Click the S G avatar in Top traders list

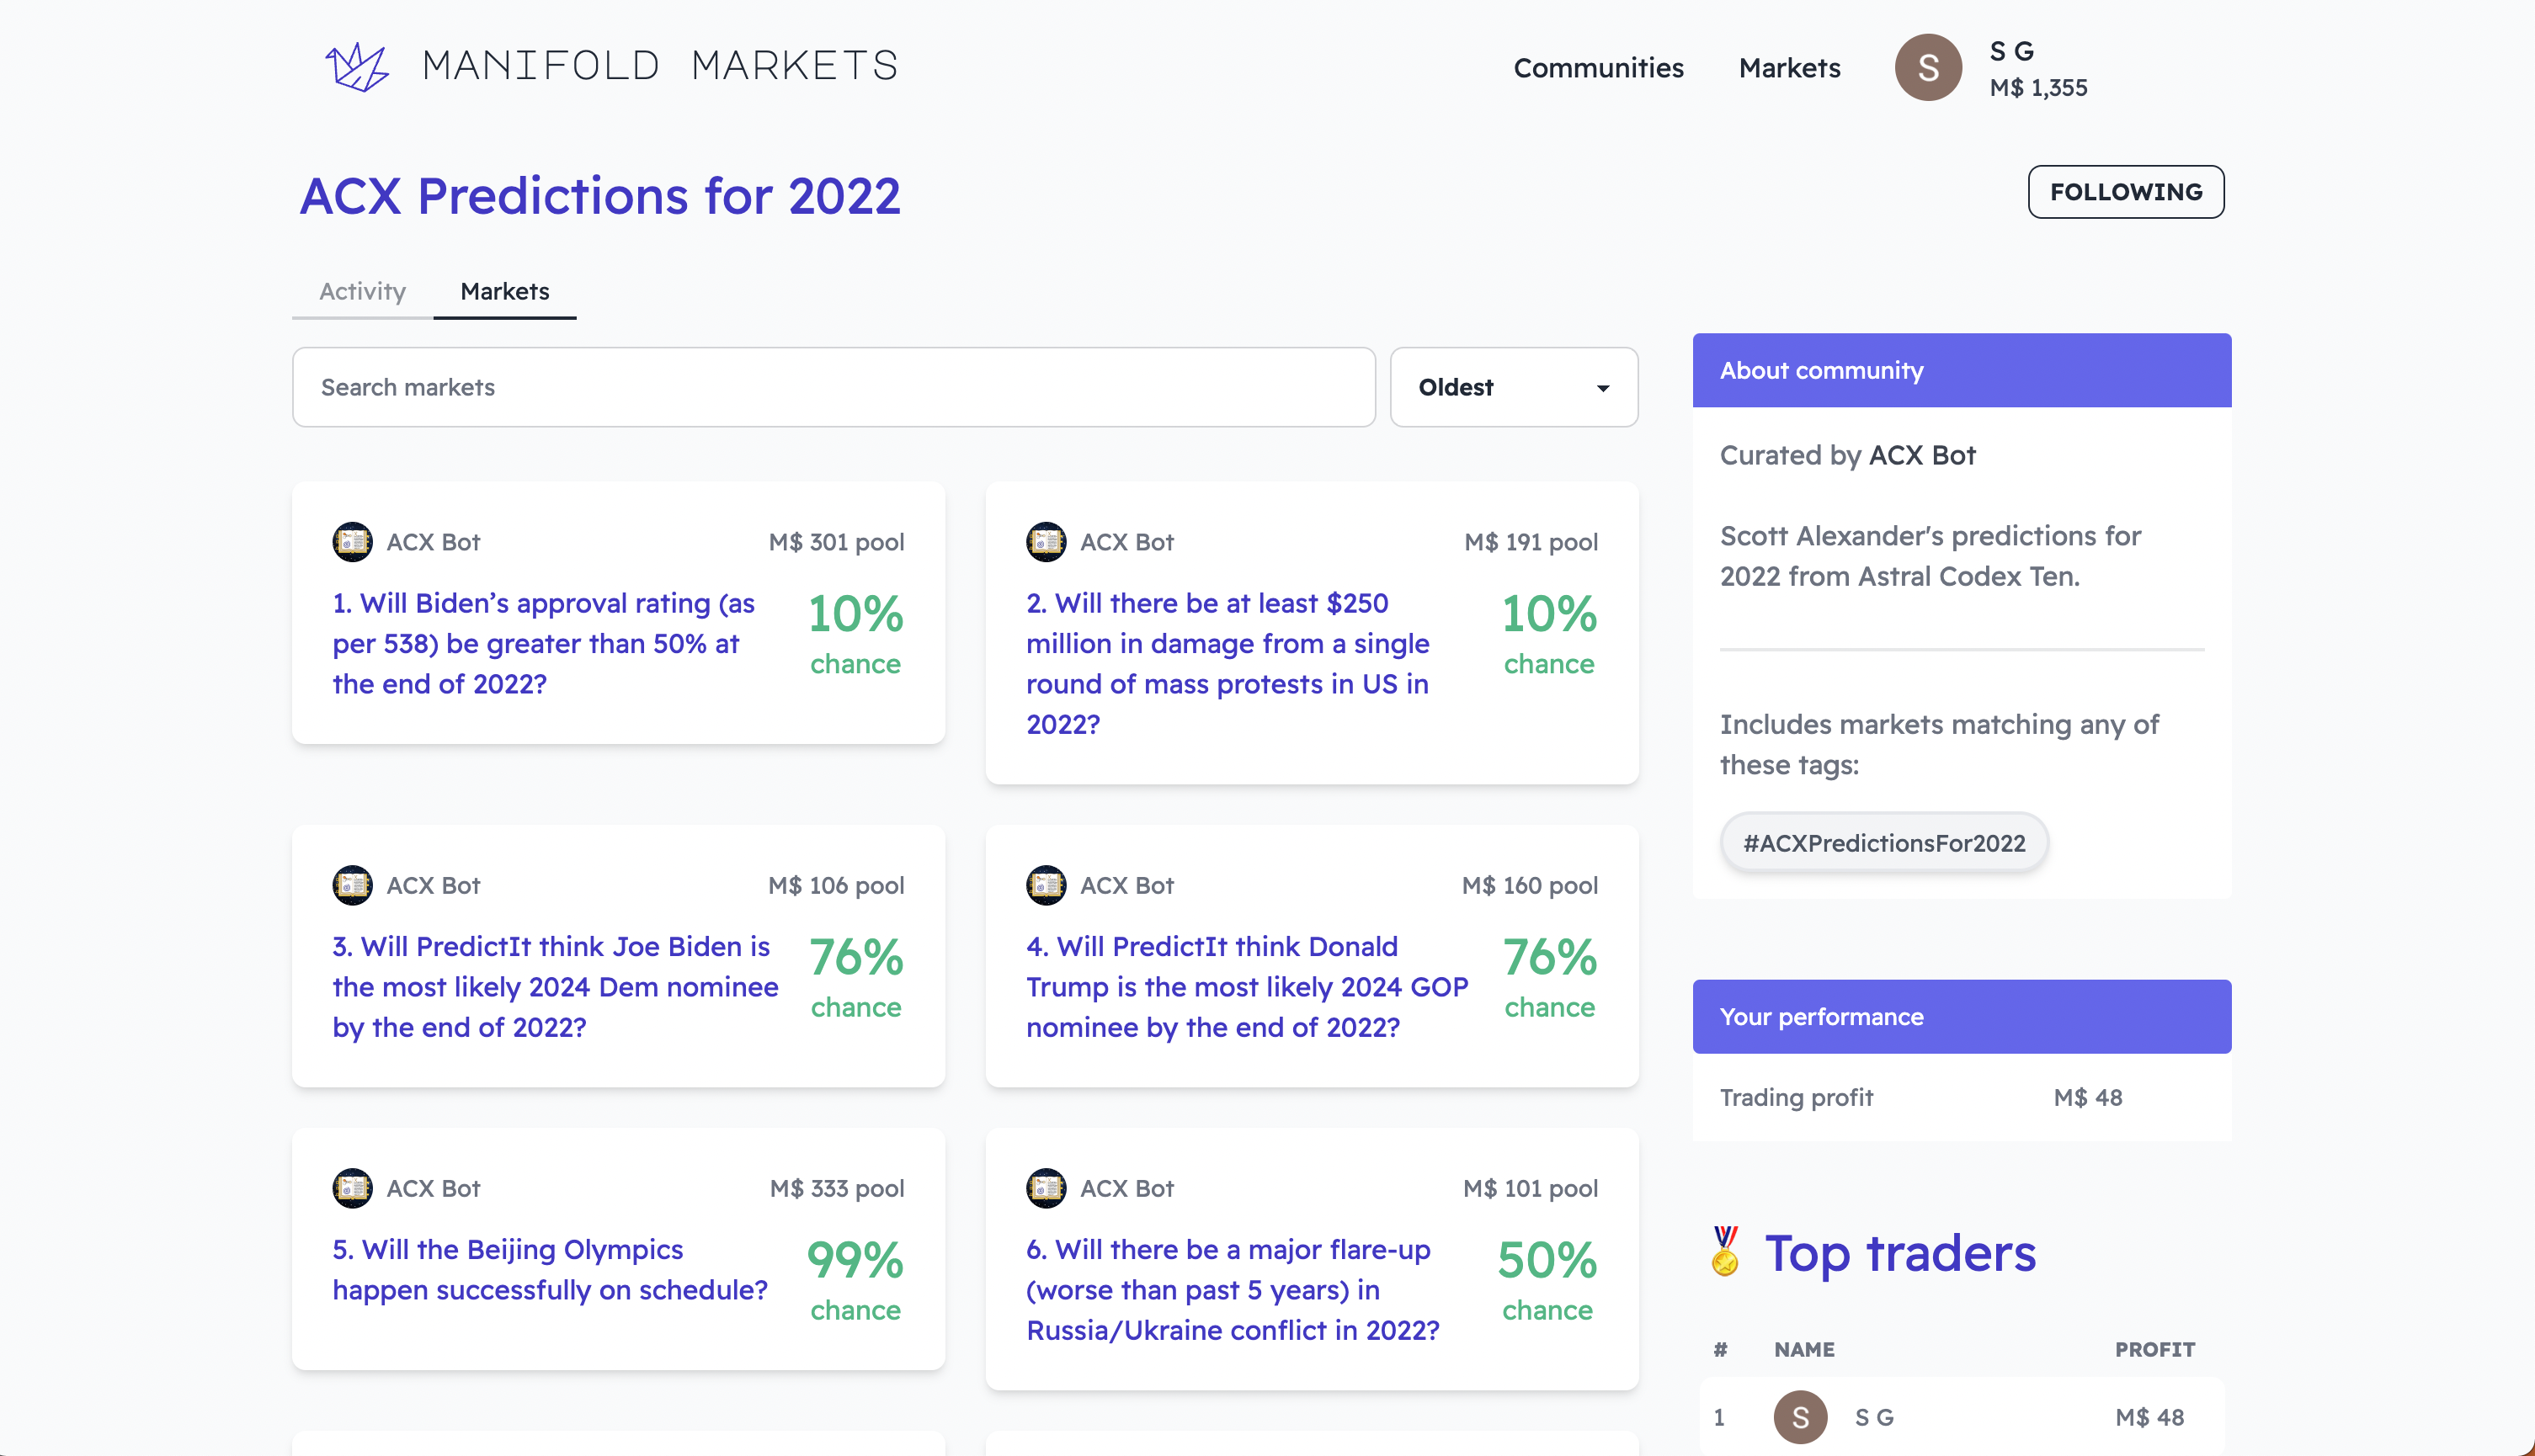coord(1800,1417)
